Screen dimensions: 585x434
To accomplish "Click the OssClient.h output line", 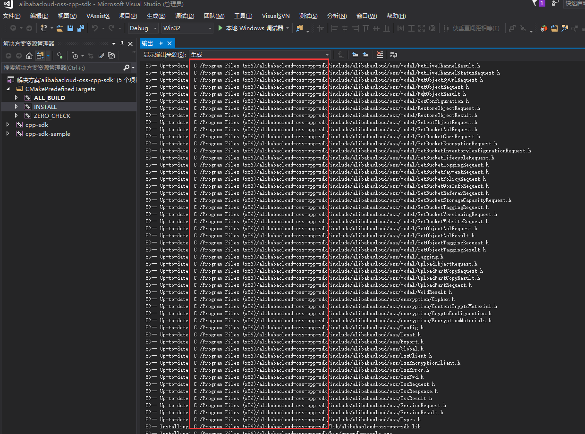I will tap(288, 356).
